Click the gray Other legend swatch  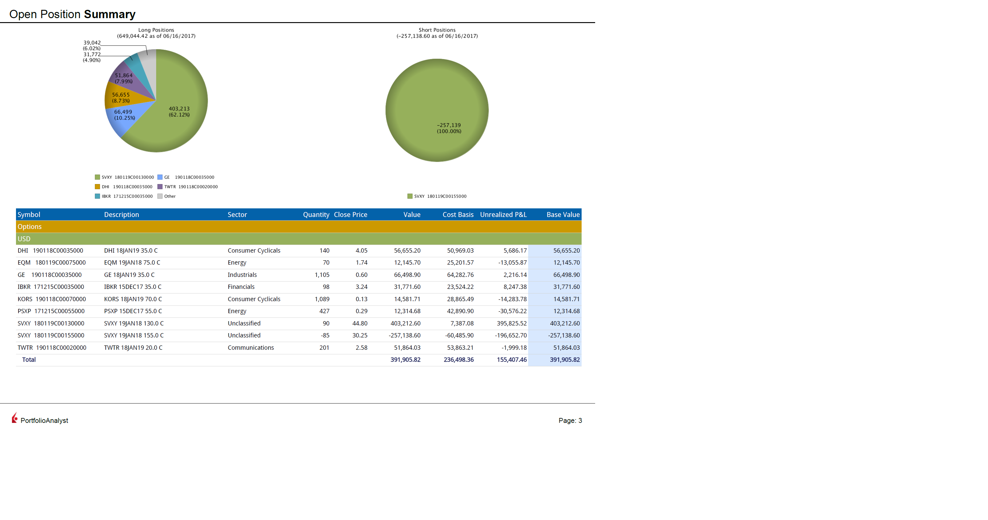(x=160, y=196)
